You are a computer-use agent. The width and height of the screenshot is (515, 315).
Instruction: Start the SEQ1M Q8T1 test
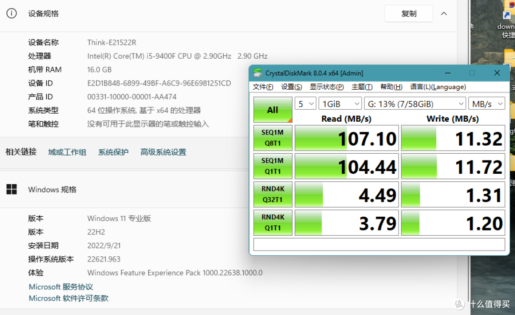(x=273, y=138)
